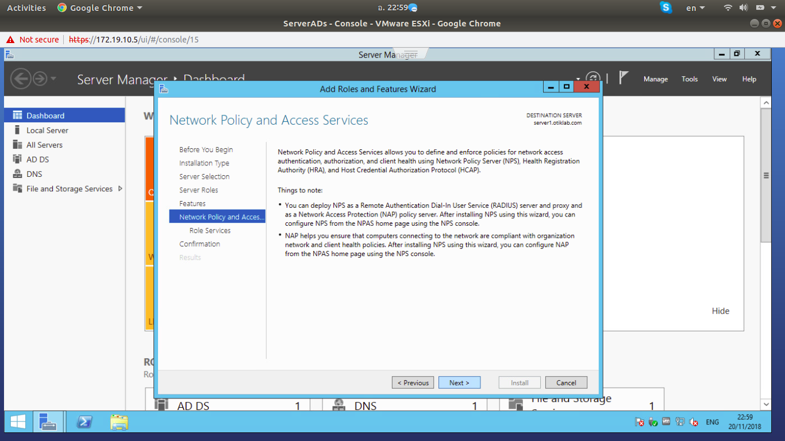Select Confirmation wizard step

199,244
